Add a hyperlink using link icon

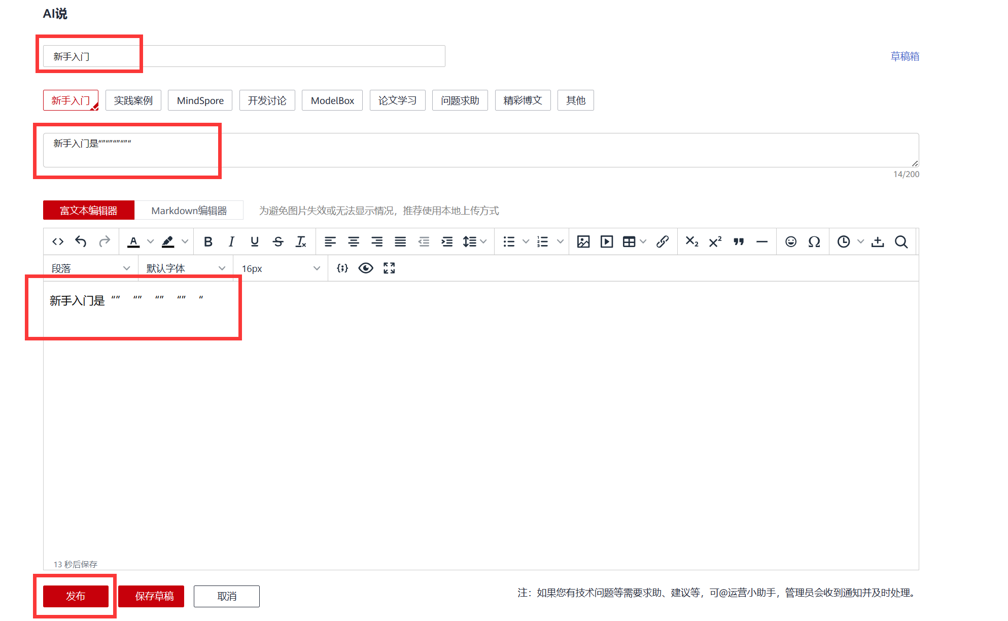pos(663,241)
